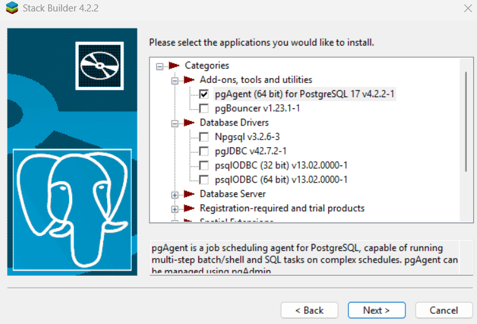
Task: Check the pgBouncer v1.23.1-1 checkbox
Action: coord(204,108)
